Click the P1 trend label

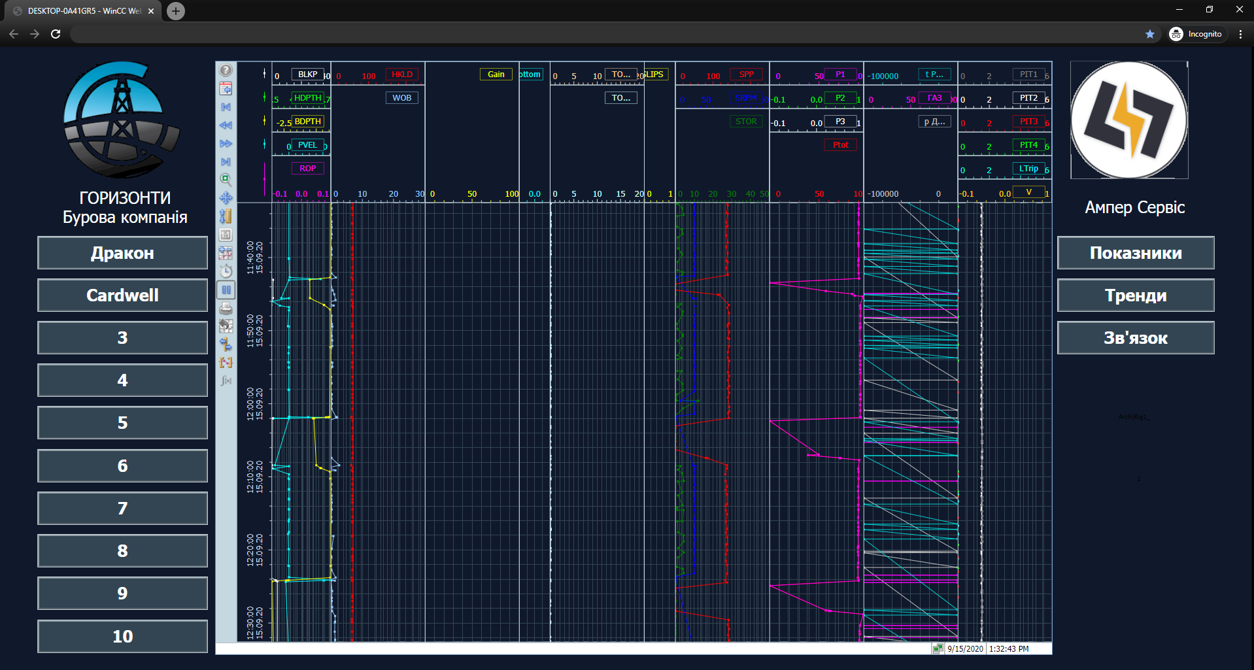(x=841, y=75)
